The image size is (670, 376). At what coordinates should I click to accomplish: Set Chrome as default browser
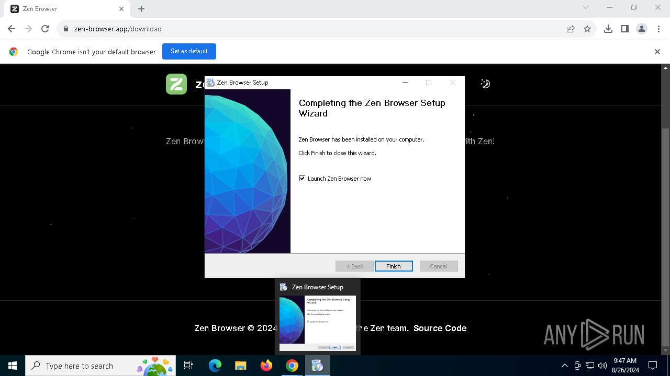(189, 51)
